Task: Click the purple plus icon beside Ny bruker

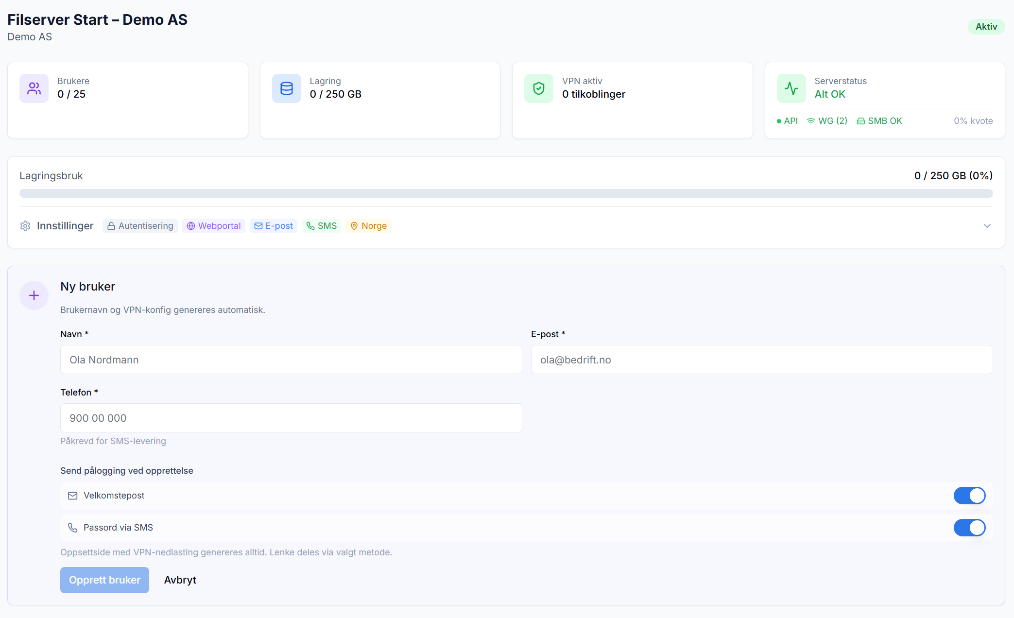Action: click(x=34, y=295)
